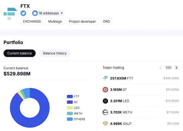183x131 pixels.
Task: Click the OTHERS legend color swatch
Action: click(x=70, y=119)
